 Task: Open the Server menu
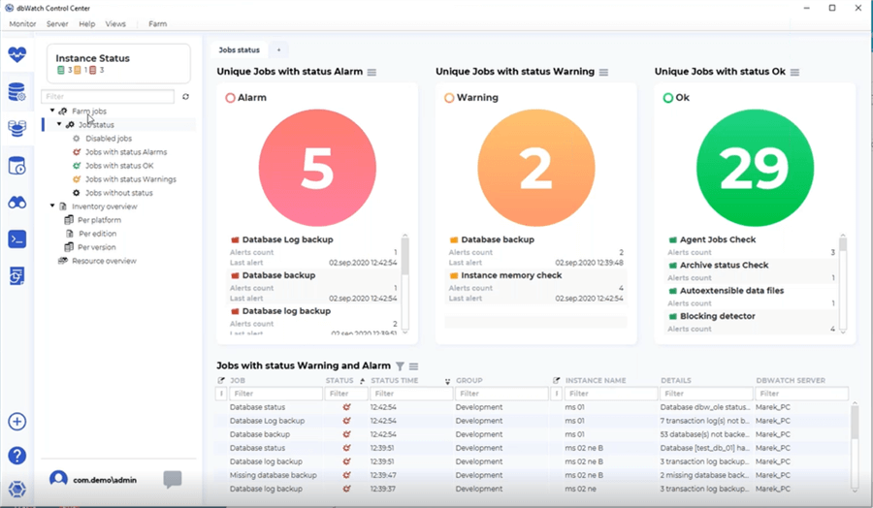coord(57,24)
